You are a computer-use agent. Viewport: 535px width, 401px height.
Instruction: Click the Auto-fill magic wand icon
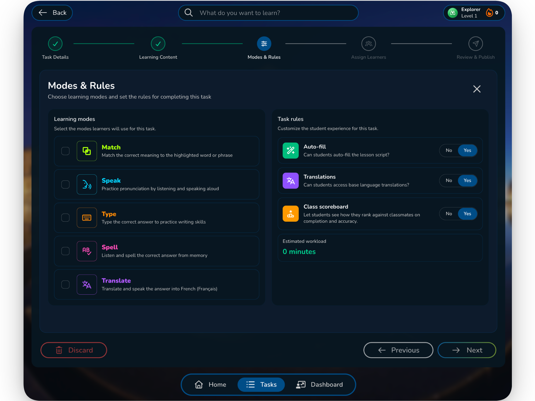(291, 150)
